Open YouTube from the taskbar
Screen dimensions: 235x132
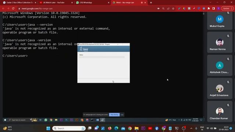150,128
